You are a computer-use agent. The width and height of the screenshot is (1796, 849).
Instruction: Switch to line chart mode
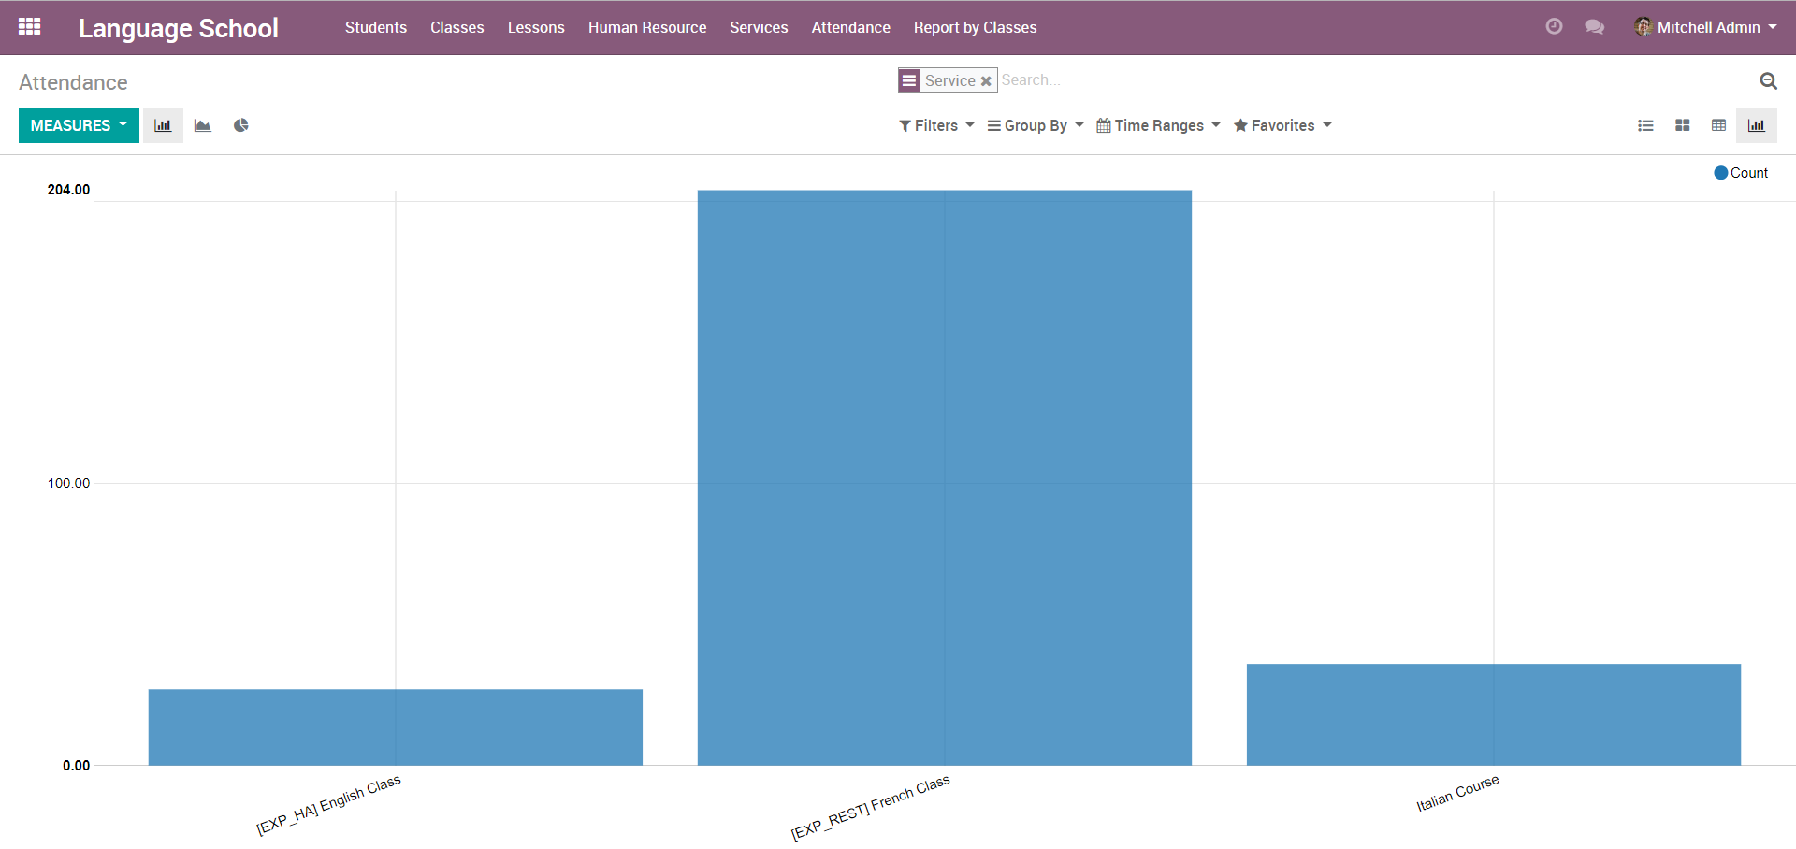point(202,125)
